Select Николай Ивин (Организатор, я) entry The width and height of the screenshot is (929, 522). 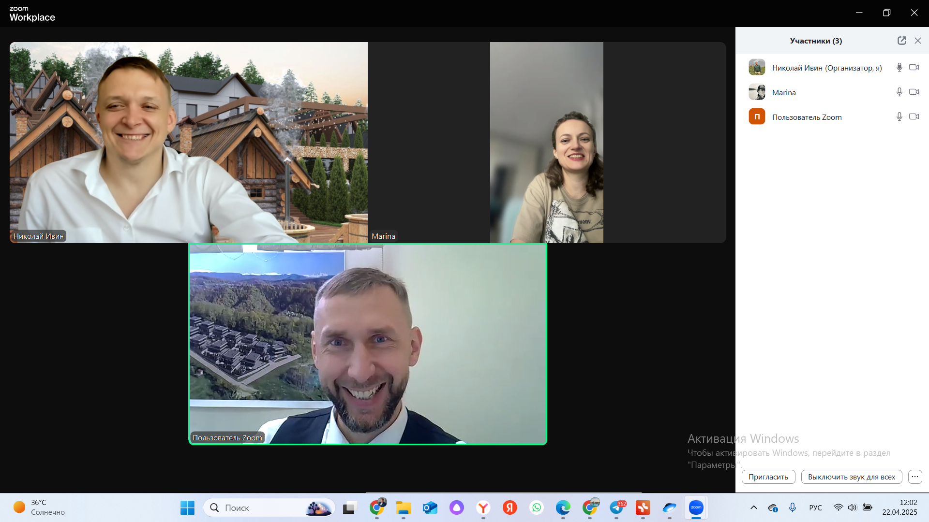(827, 68)
